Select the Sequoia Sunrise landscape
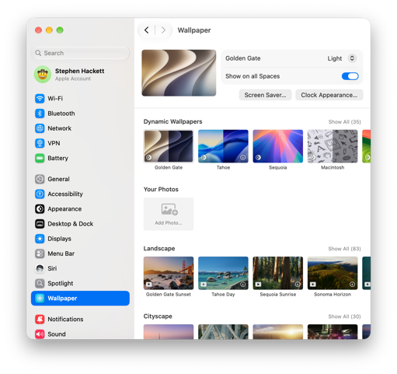The width and height of the screenshot is (397, 374). pyautogui.click(x=278, y=273)
